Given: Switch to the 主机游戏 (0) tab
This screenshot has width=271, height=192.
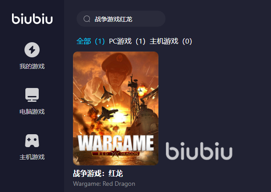Looking at the screenshot, I should [x=171, y=41].
